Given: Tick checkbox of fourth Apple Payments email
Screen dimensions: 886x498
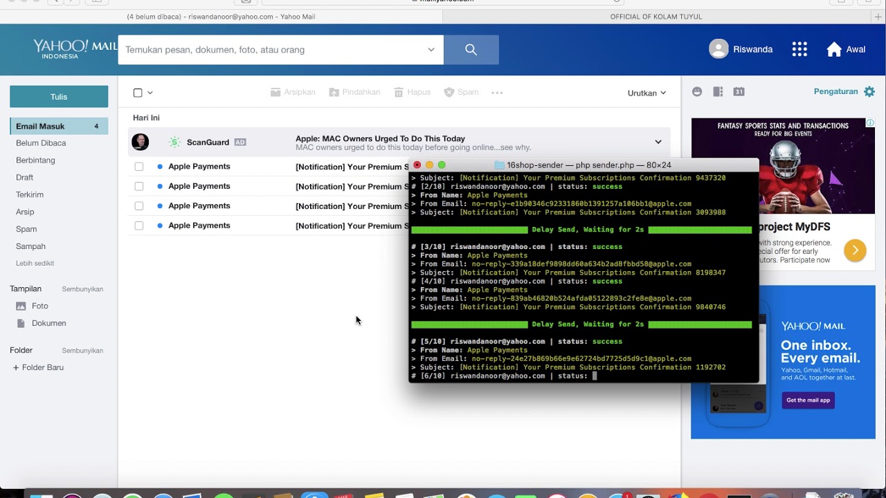Looking at the screenshot, I should pyautogui.click(x=139, y=225).
